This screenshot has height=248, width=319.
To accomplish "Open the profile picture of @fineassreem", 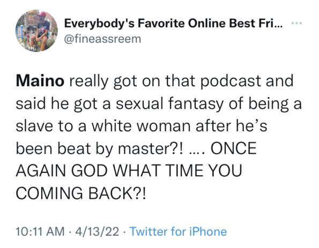I will click(x=36, y=31).
